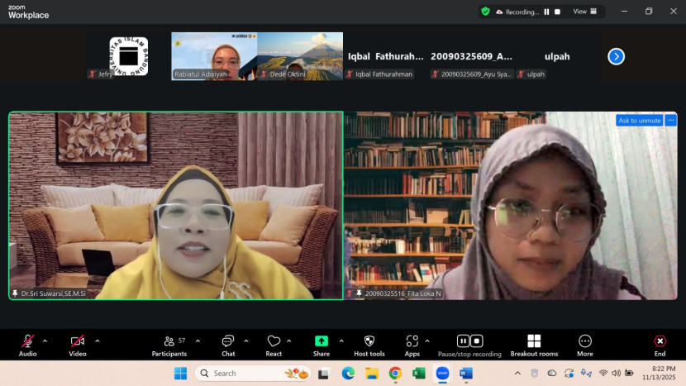Open the Participants panel

pos(169,341)
